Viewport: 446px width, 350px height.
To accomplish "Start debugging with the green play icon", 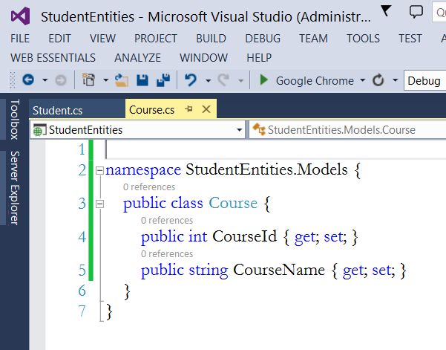I will (x=263, y=80).
